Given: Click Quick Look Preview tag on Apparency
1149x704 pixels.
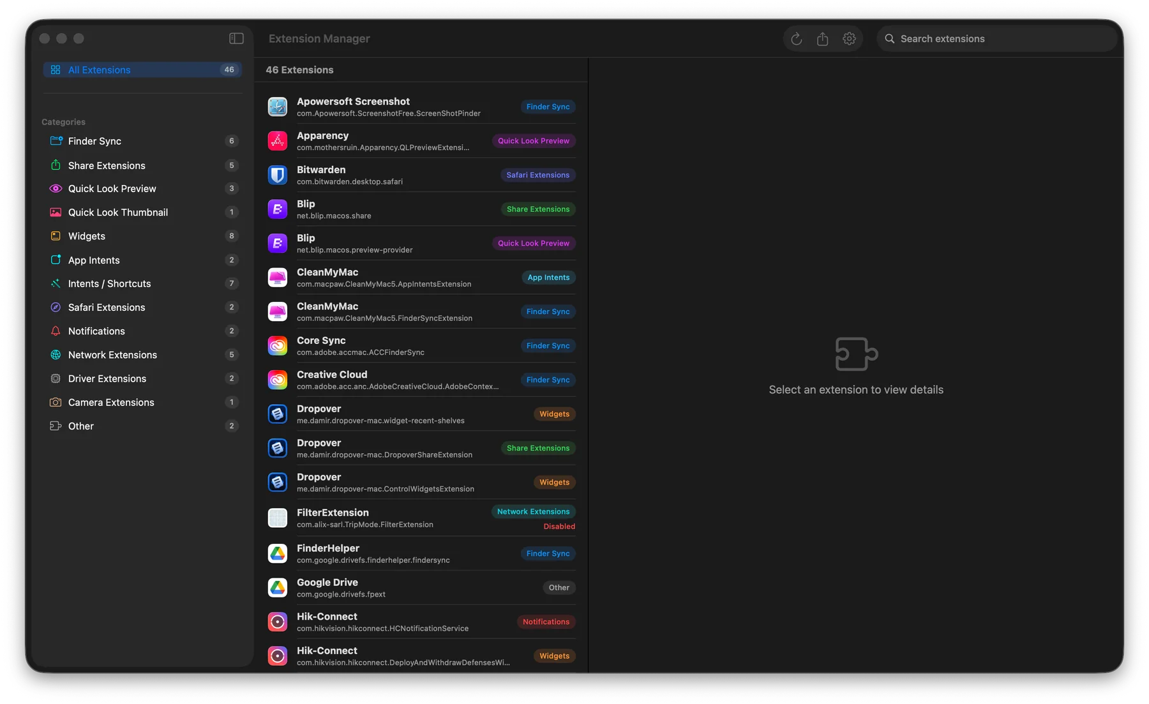Looking at the screenshot, I should [534, 141].
